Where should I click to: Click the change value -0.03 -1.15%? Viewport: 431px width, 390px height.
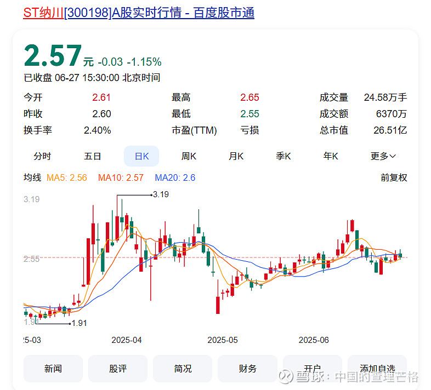click(x=129, y=62)
